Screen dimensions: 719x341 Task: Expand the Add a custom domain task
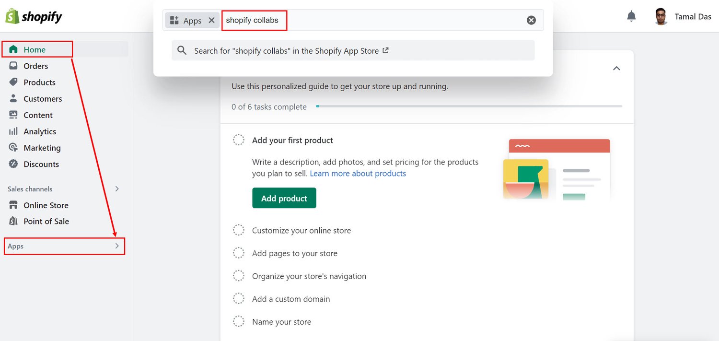[291, 299]
